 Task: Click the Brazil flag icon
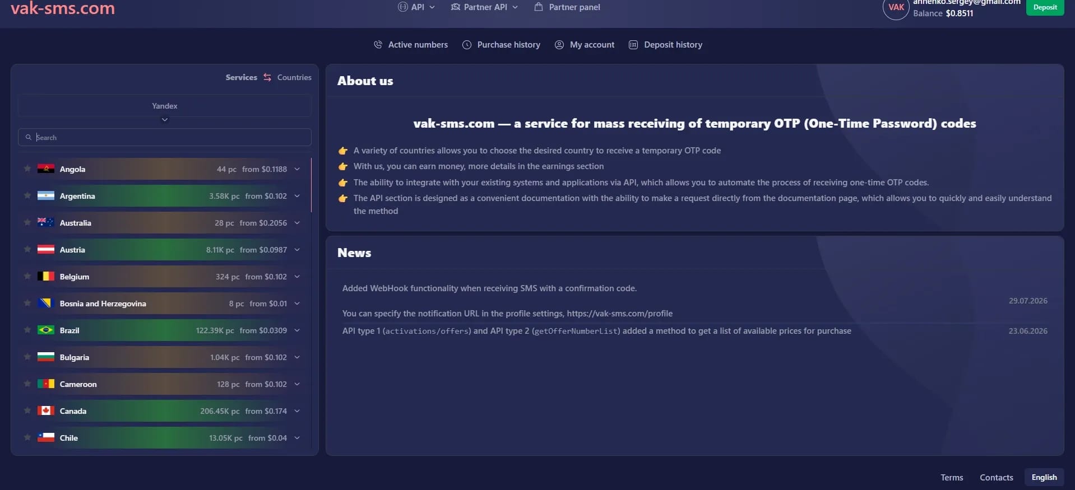click(46, 330)
